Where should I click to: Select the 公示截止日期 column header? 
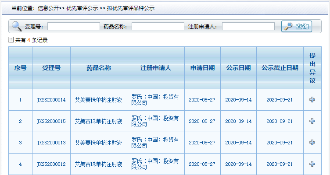point(280,68)
